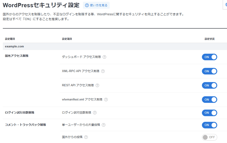Click コメント・トラックバック制限 category label
This screenshot has width=227, height=143.
point(26,125)
